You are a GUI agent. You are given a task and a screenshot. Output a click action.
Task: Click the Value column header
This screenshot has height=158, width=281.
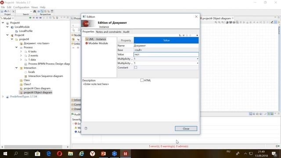(166, 40)
